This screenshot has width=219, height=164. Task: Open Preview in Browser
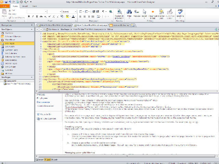tap(119, 14)
